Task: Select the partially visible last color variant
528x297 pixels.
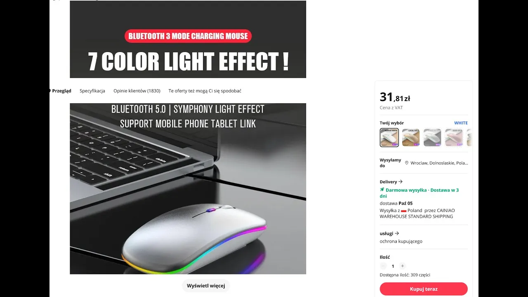Action: tap(469, 138)
